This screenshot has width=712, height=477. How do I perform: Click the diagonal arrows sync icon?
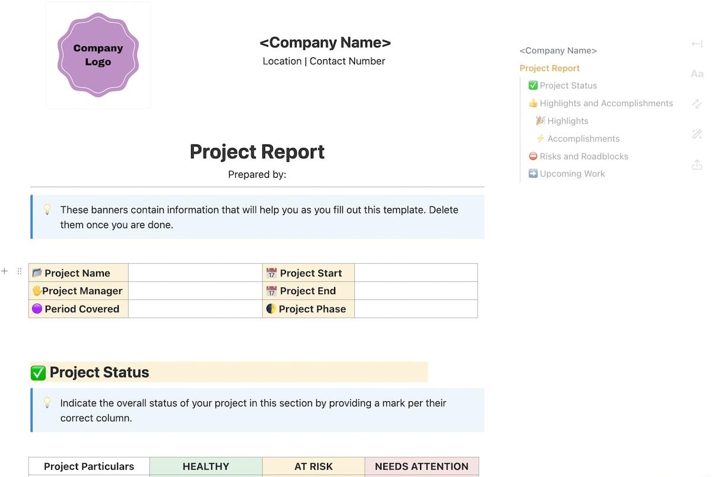[697, 104]
